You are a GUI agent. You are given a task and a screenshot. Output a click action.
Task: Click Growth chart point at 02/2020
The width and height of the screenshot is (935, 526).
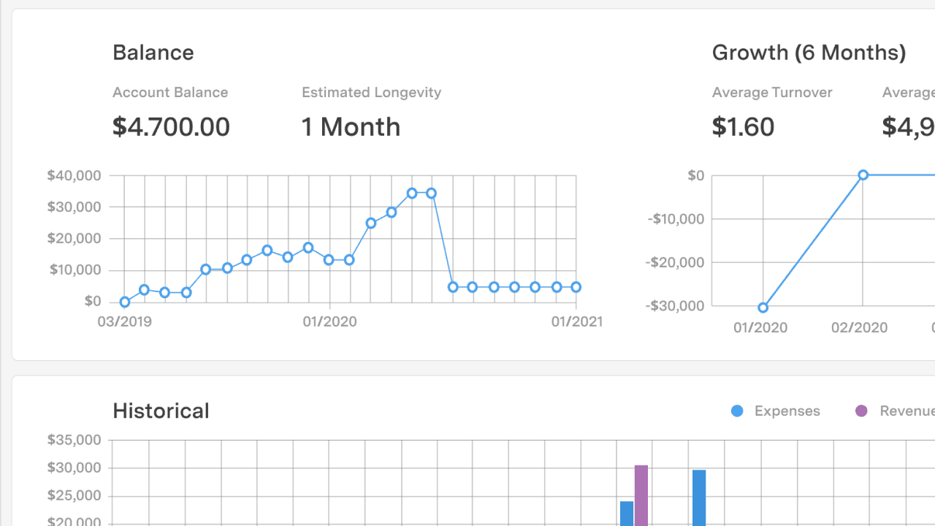863,175
